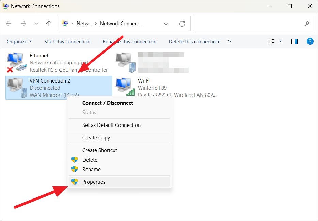Open the Organize dropdown menu
This screenshot has height=221, width=318.
19,42
